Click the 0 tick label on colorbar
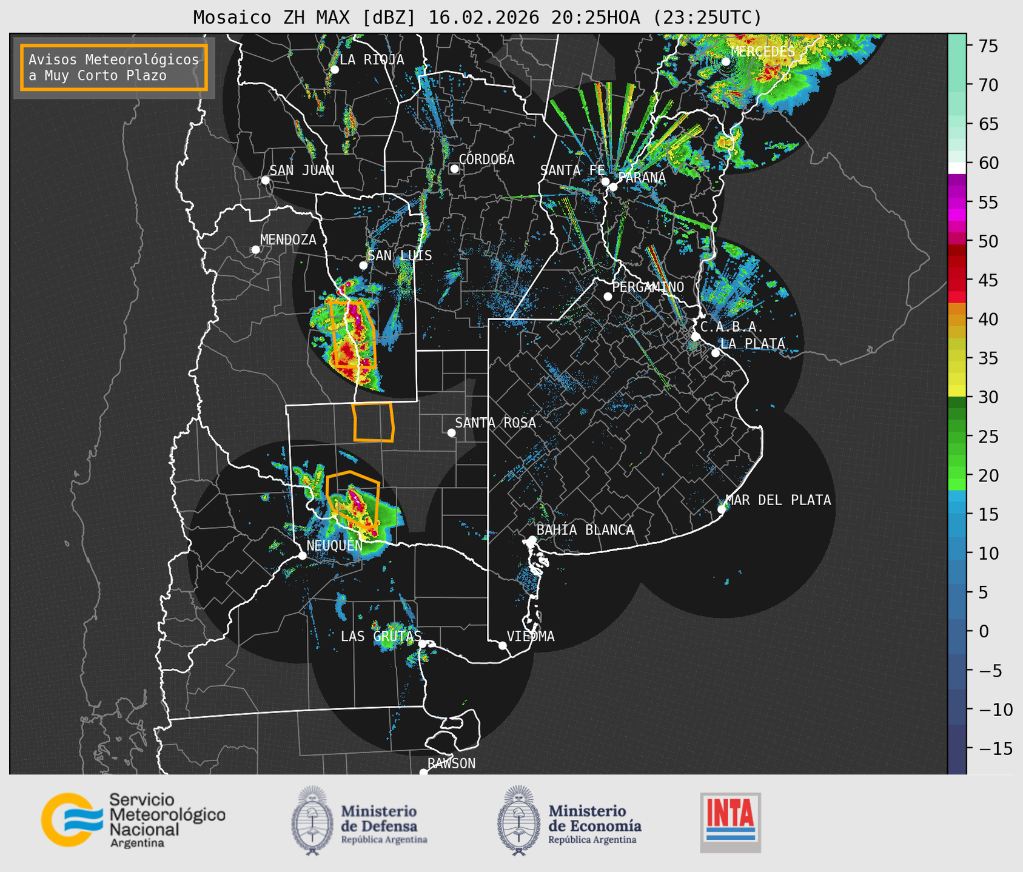The height and width of the screenshot is (872, 1023). 983,631
